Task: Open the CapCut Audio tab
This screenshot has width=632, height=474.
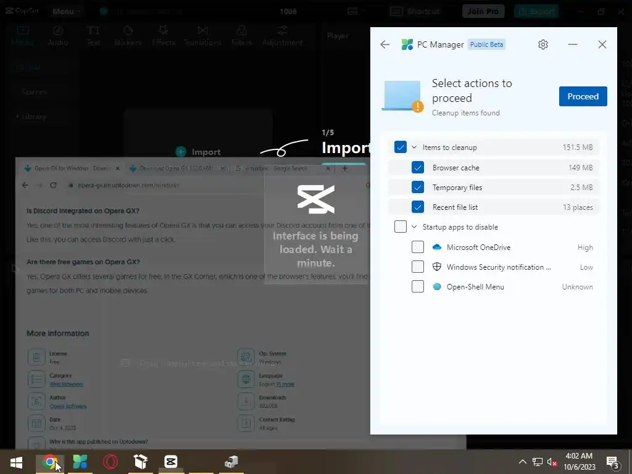Action: coord(57,35)
